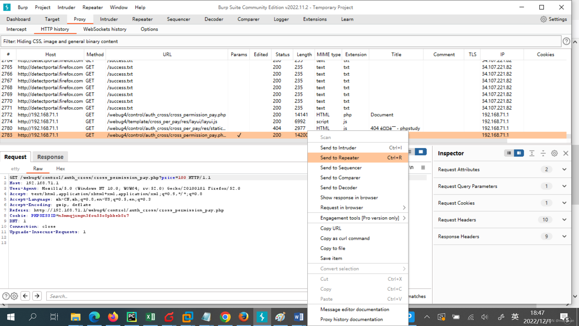The height and width of the screenshot is (326, 579).
Task: Click Copy as curl command
Action: tap(345, 238)
